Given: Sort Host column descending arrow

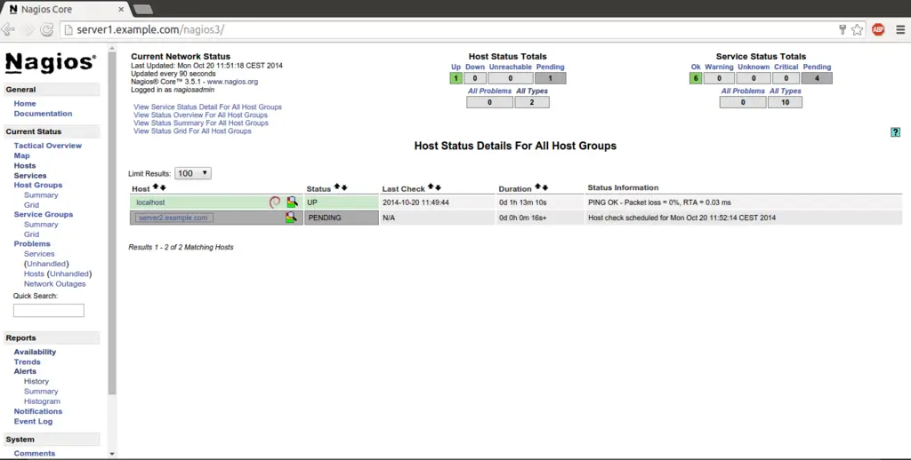Looking at the screenshot, I should point(163,187).
